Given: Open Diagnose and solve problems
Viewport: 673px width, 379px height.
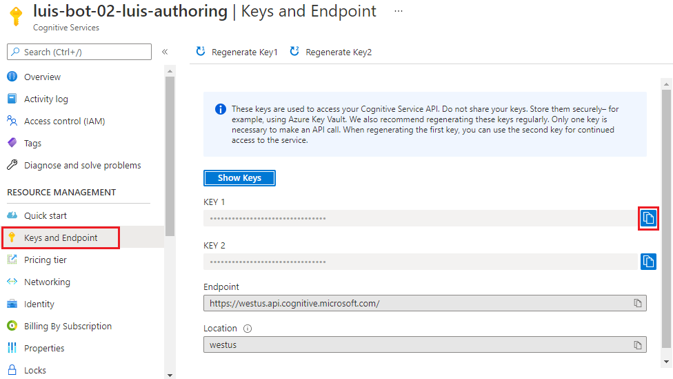Looking at the screenshot, I should click(x=82, y=165).
